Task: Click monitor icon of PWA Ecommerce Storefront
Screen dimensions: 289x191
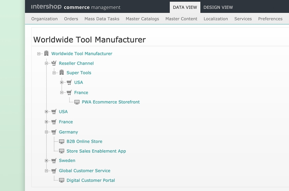Action: 77,102
